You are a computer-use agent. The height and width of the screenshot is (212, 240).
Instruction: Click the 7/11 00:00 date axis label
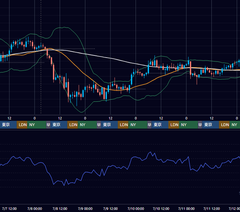click(186, 208)
